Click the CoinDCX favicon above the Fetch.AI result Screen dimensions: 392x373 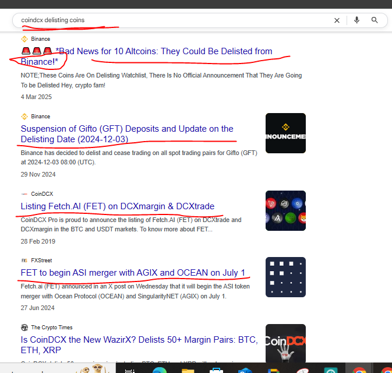(x=24, y=194)
